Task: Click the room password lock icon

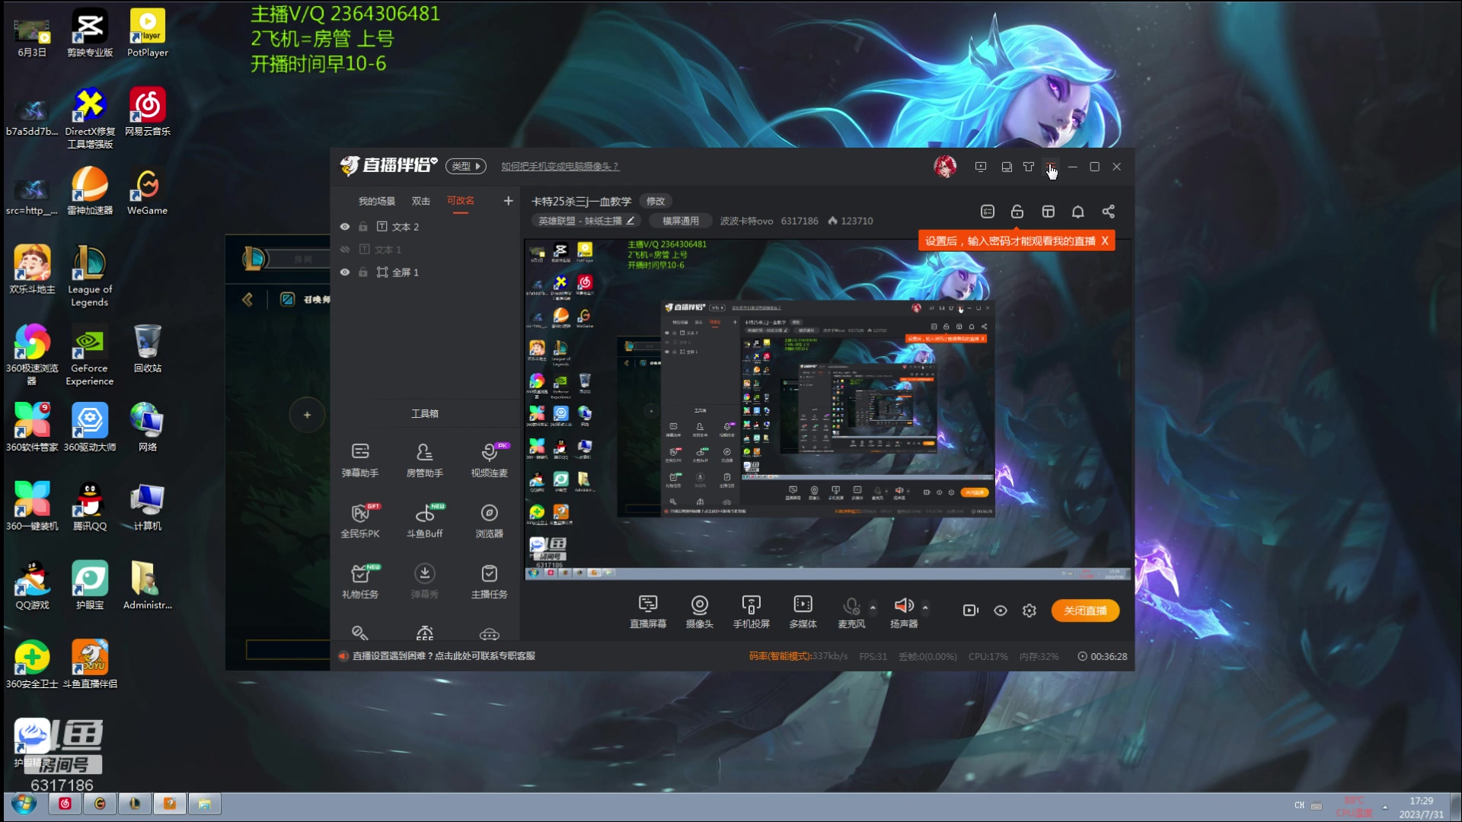Action: click(1017, 212)
